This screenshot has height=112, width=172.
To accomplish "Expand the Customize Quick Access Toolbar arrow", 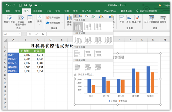I will pos(41,5).
